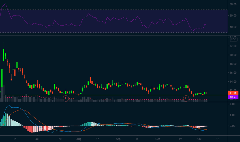The width and height of the screenshot is (240, 142).
Task: Click the Jul date label
Action: tap(37, 139)
